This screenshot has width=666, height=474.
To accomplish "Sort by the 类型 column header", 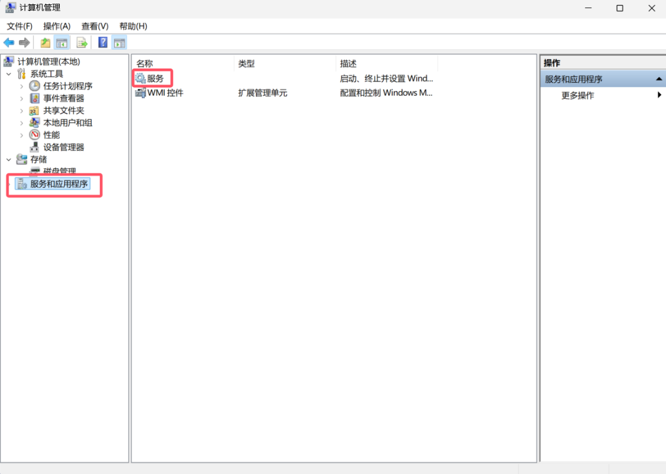I will (284, 64).
